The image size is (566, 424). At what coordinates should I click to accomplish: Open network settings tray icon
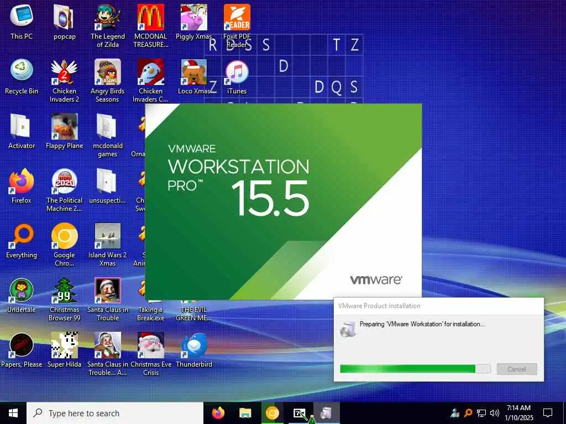pos(481,413)
